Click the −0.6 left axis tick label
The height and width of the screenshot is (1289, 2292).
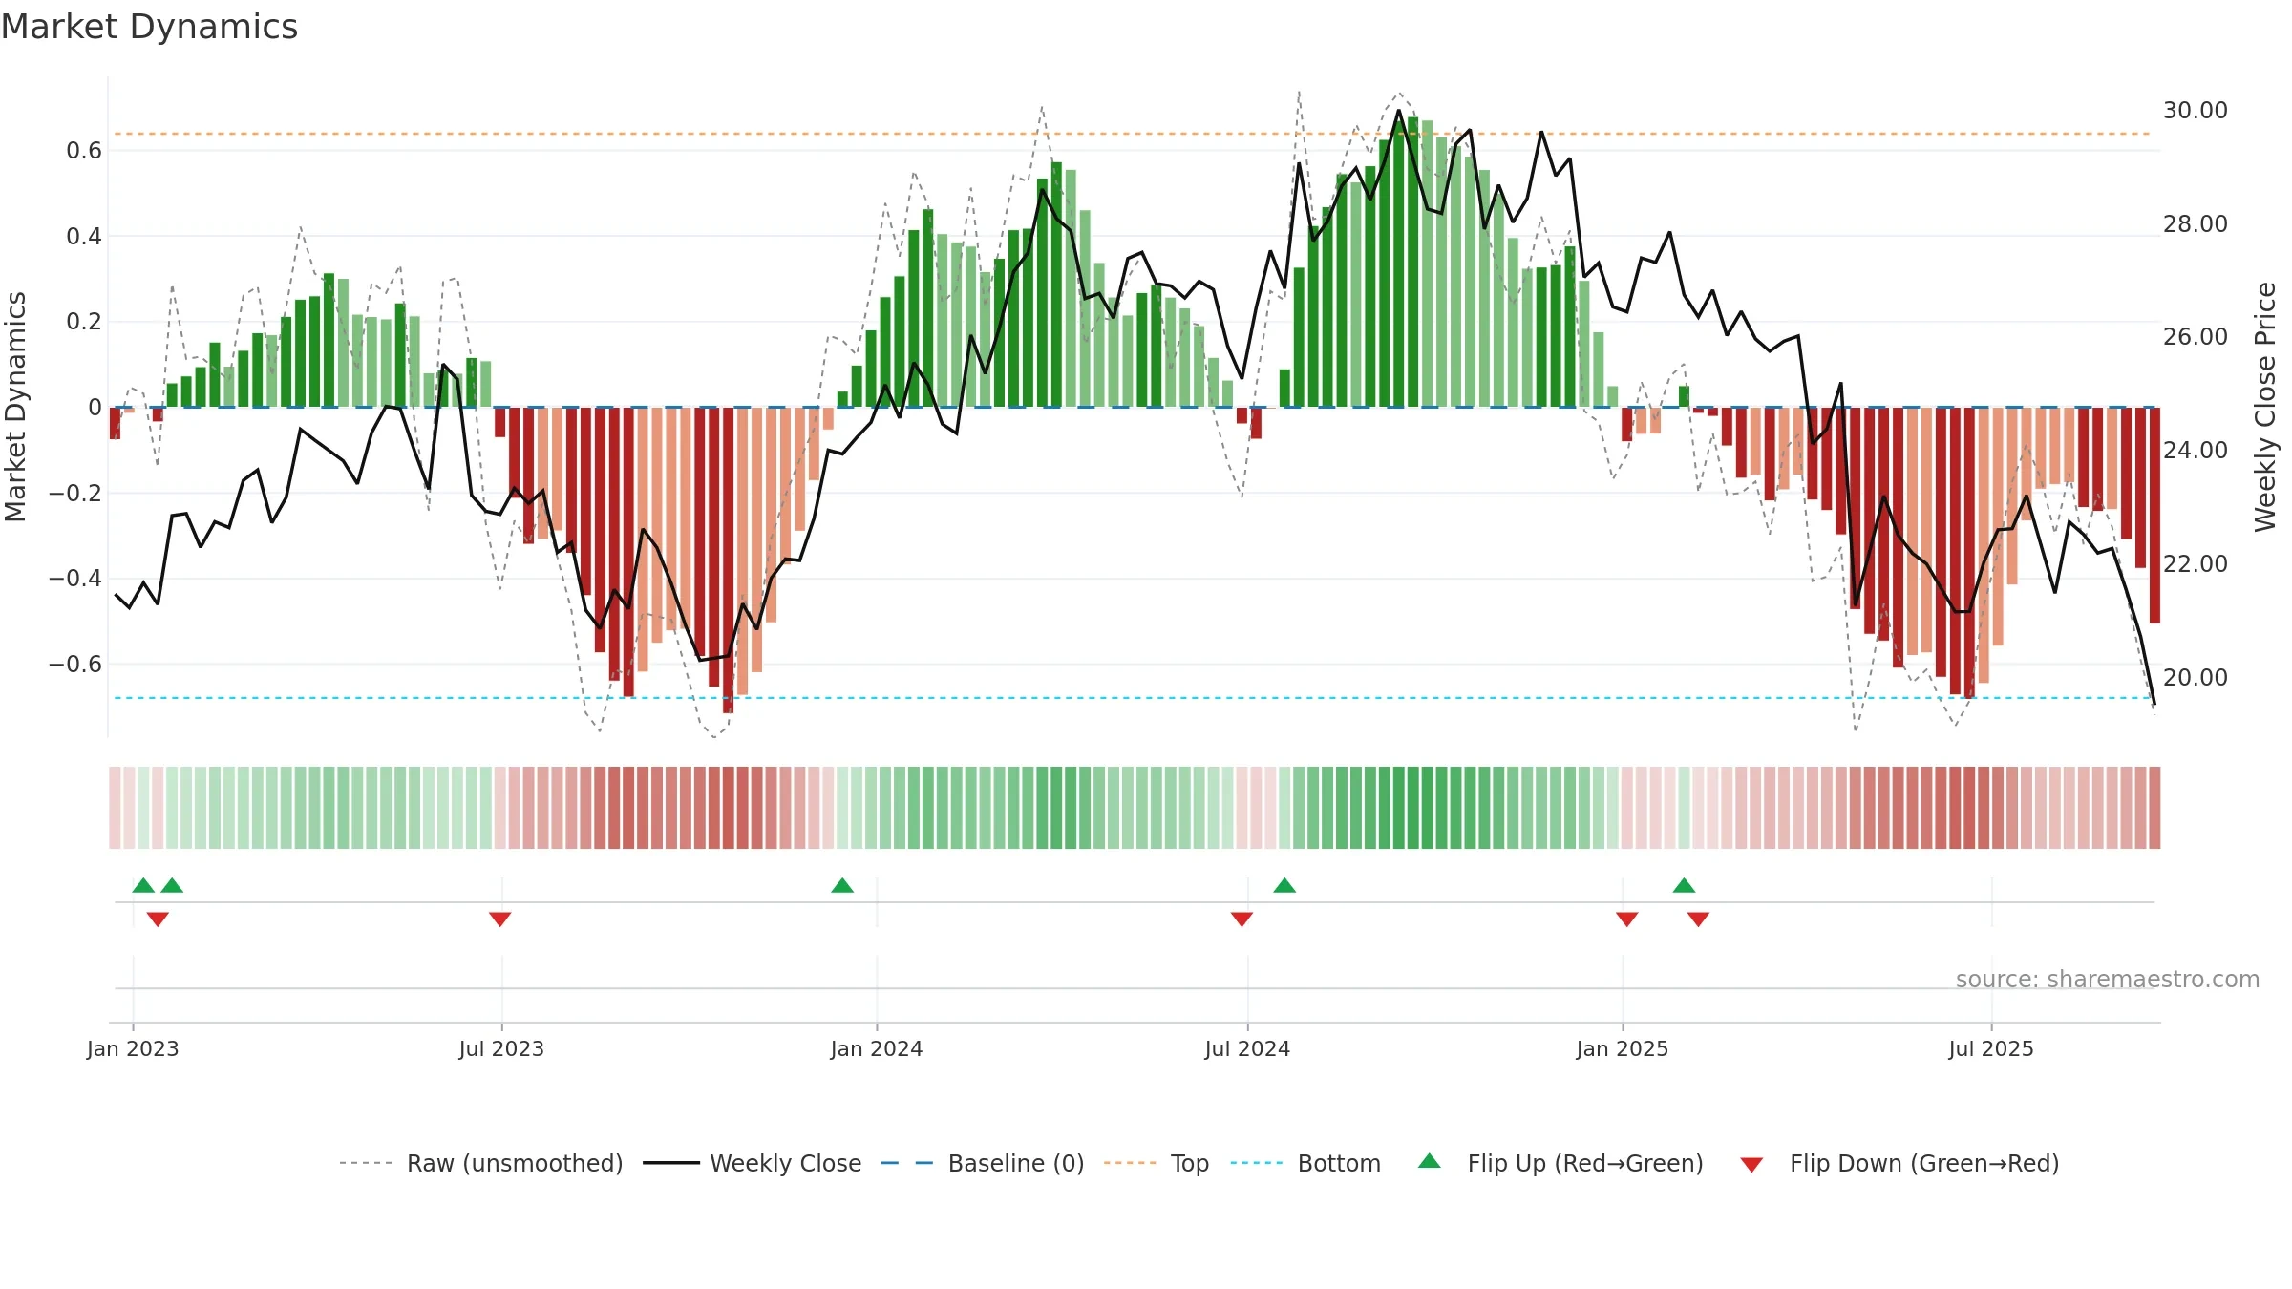click(75, 664)
